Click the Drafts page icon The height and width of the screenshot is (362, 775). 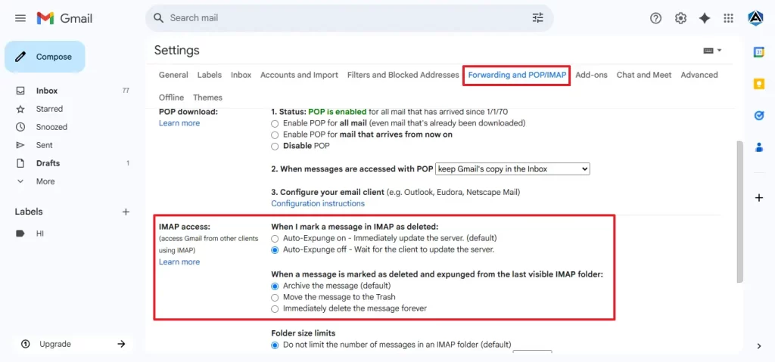[20, 163]
